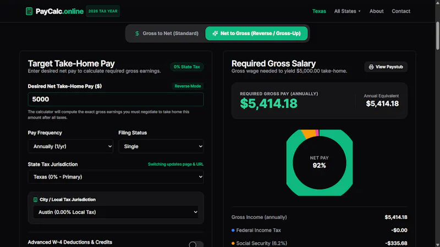Switch to Net to Gross (Reverse / Gross-Up) tab
440x247 pixels.
pyautogui.click(x=256, y=33)
